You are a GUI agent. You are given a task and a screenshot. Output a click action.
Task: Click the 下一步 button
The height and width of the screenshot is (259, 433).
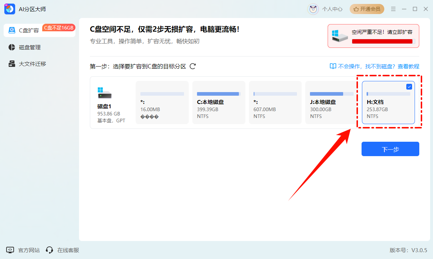[390, 149]
